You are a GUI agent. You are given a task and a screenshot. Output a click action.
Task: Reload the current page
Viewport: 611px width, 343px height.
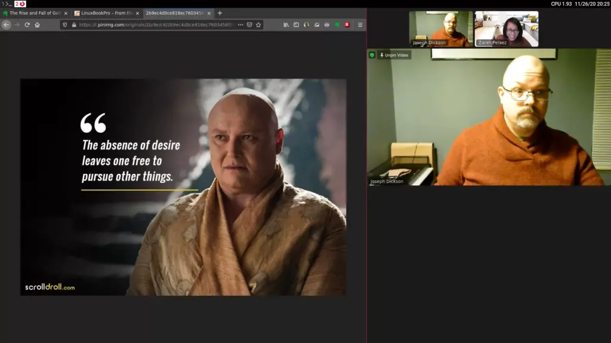point(27,24)
